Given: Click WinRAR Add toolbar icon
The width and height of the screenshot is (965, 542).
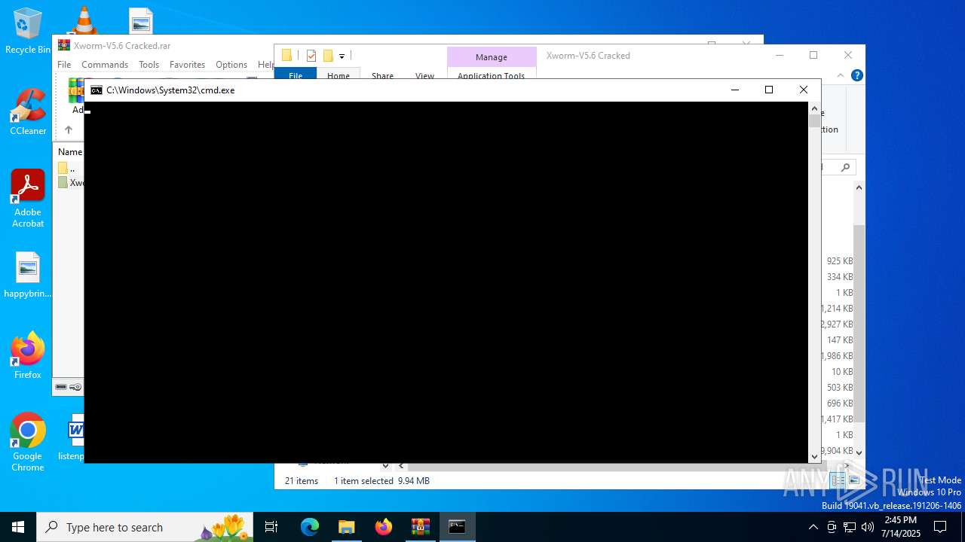Looking at the screenshot, I should pos(77,96).
